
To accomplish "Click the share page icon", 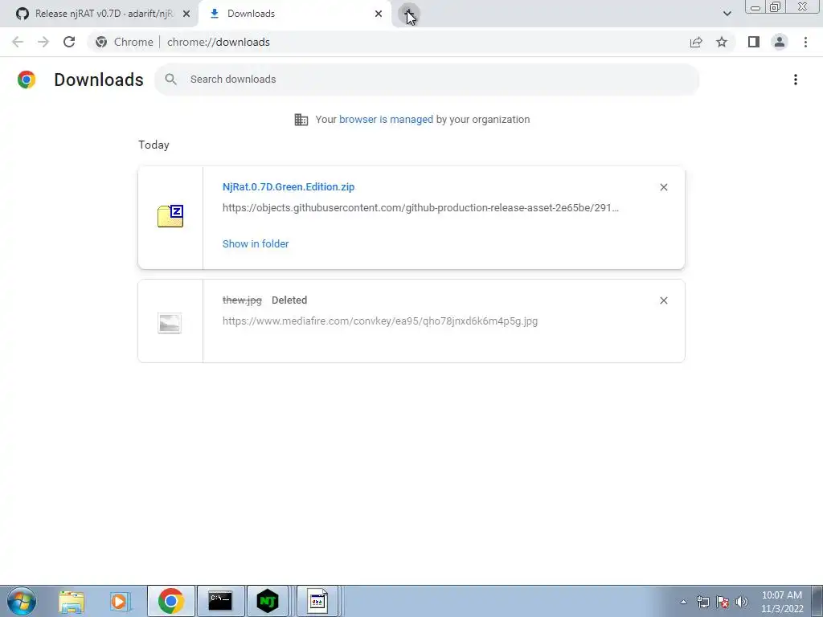I will (x=696, y=42).
